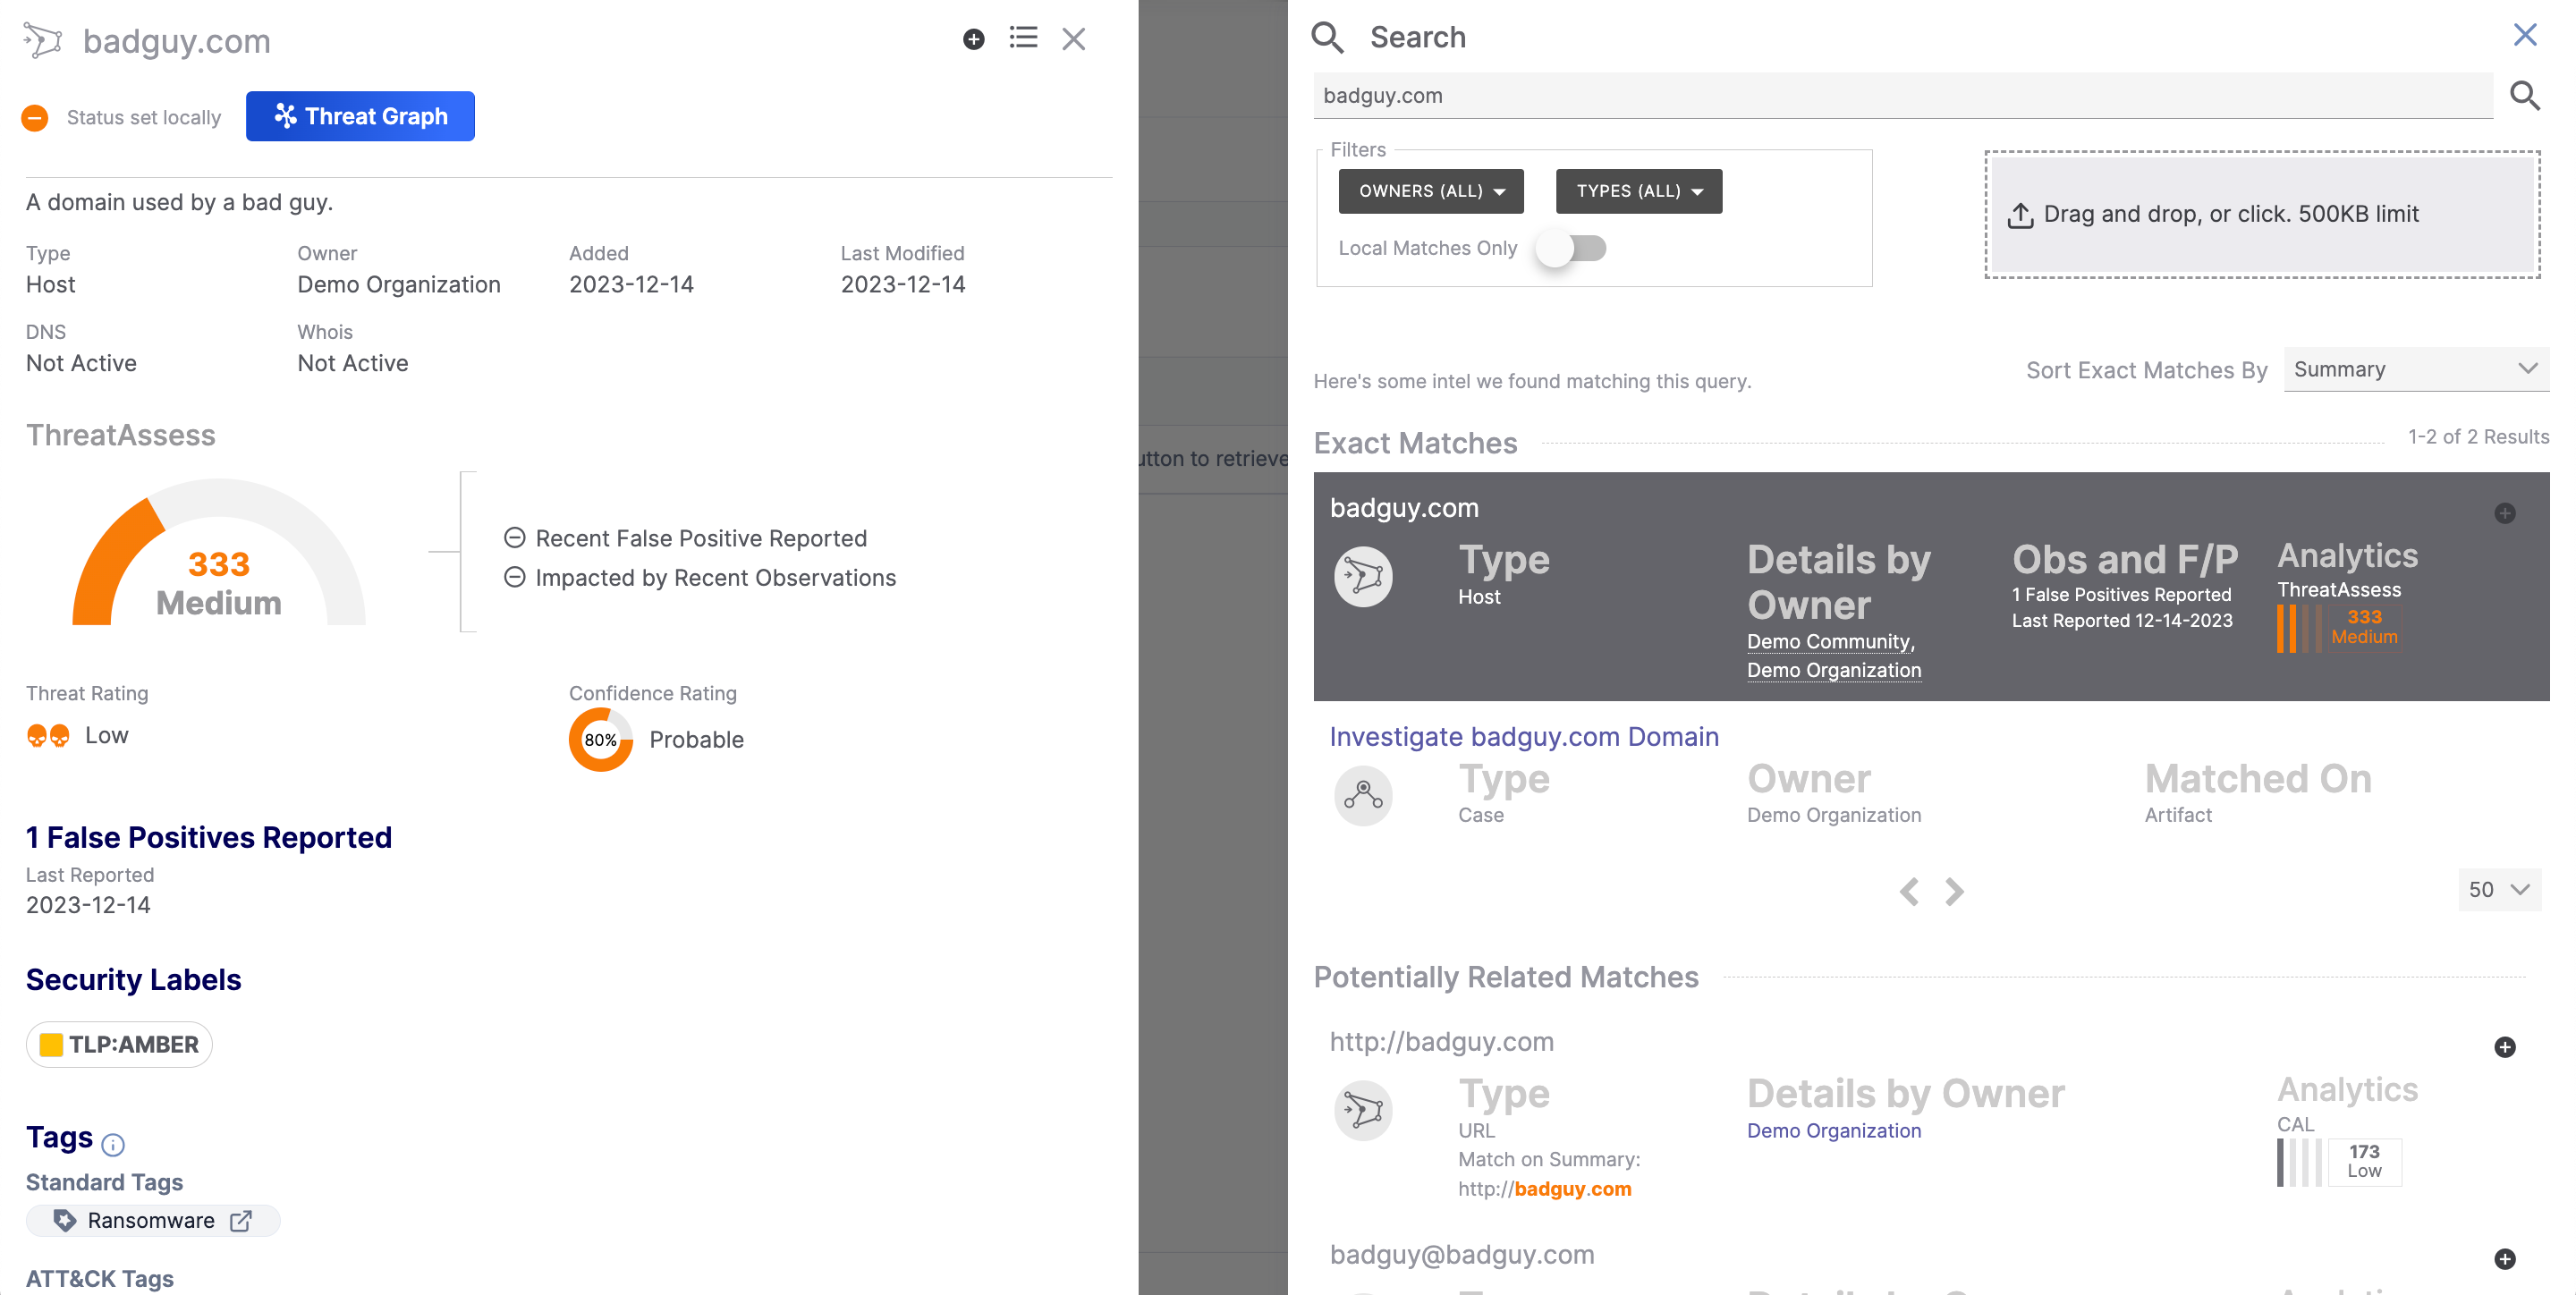2576x1295 pixels.
Task: Click the host indicator icon beside the badguy.com title
Action: tap(43, 41)
